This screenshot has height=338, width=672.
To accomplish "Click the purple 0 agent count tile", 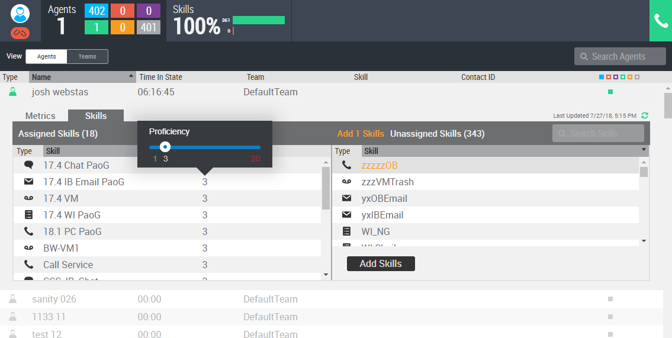I will tap(149, 11).
